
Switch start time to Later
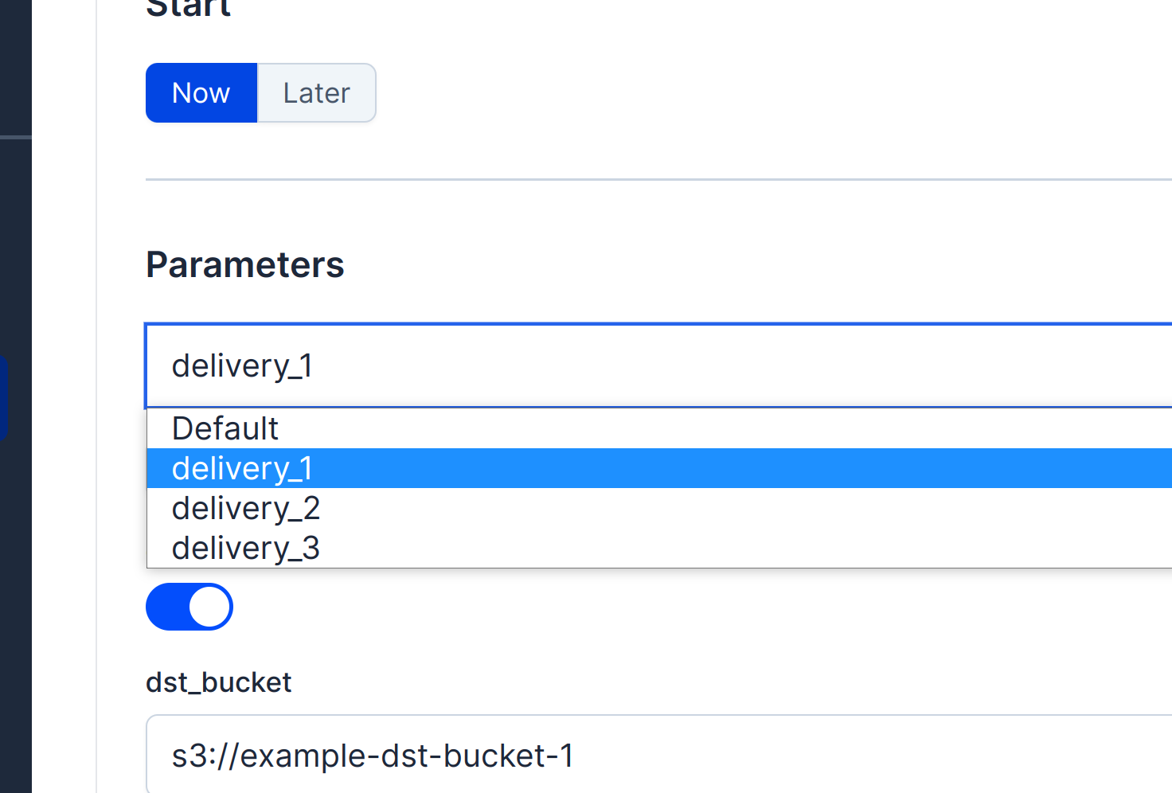click(x=315, y=92)
